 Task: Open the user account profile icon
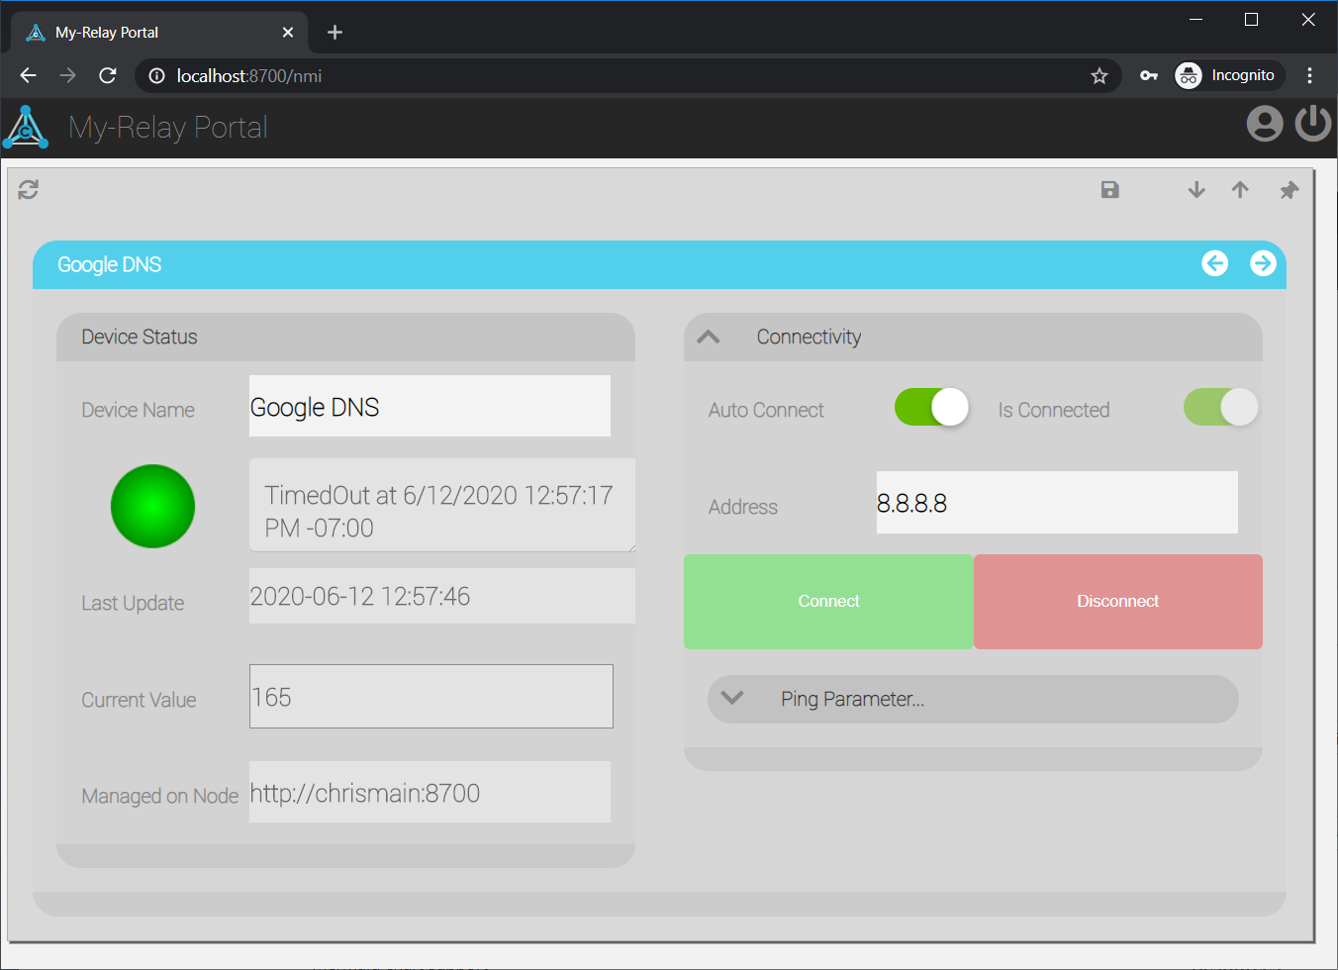click(x=1265, y=124)
